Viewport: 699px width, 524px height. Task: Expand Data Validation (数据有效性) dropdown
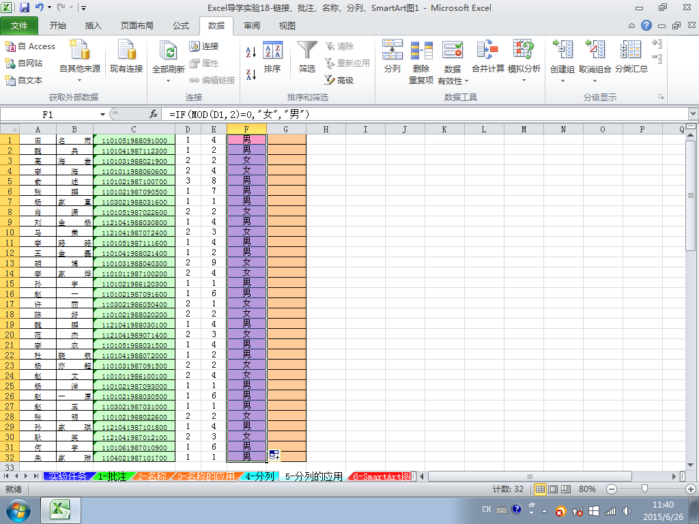[466, 81]
